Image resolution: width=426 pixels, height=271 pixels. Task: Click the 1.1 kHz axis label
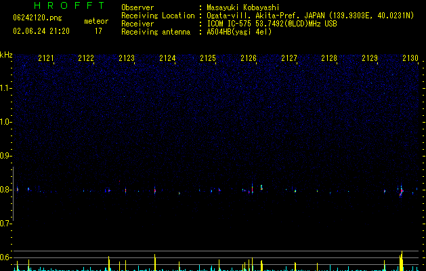click(5, 88)
